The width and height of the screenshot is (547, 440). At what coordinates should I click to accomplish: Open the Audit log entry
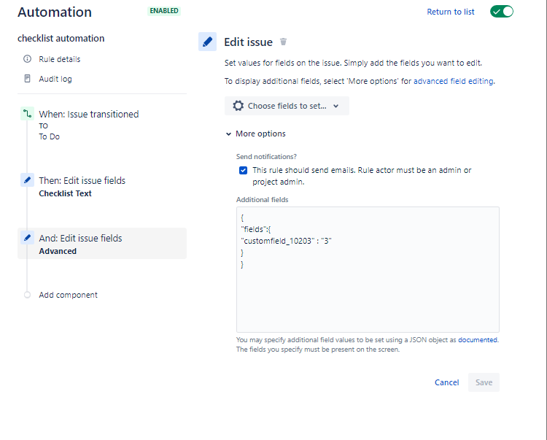tap(55, 79)
